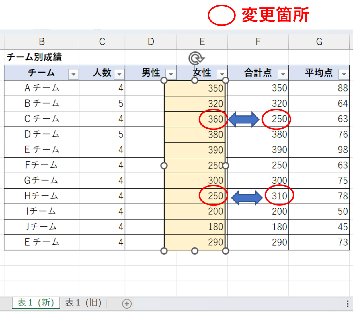353x312 pixels.
Task: Add a new sheet with plus icon
Action: (127, 303)
